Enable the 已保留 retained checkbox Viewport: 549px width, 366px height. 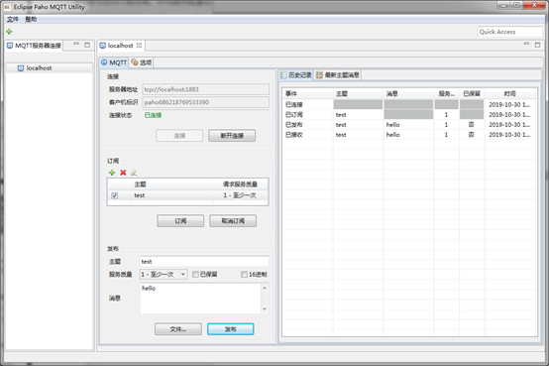coord(196,274)
